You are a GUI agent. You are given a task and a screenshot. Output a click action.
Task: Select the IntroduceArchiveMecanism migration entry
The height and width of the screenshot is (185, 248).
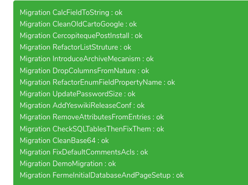tap(87, 59)
